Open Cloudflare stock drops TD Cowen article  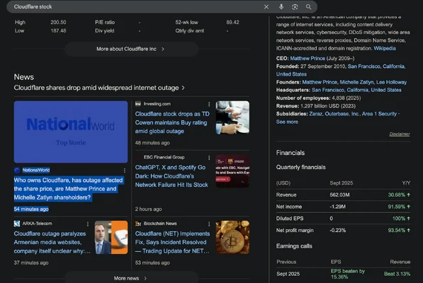tap(172, 122)
